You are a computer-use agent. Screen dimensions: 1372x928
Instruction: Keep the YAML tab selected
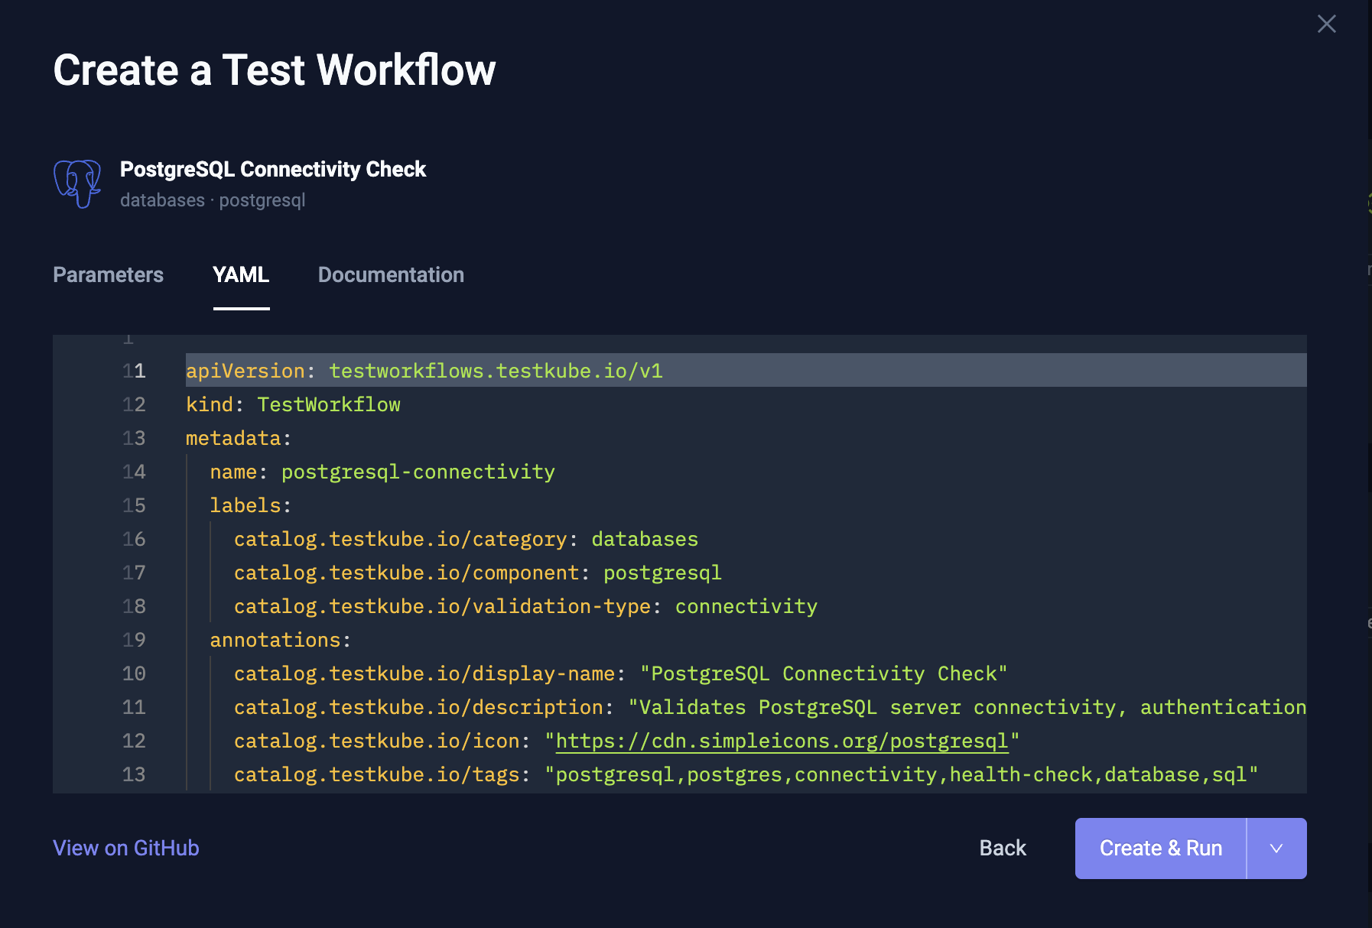241,274
